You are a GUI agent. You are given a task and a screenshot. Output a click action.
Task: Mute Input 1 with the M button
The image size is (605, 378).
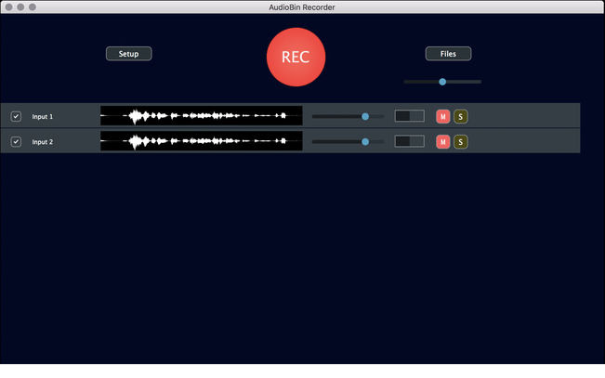[x=443, y=116]
